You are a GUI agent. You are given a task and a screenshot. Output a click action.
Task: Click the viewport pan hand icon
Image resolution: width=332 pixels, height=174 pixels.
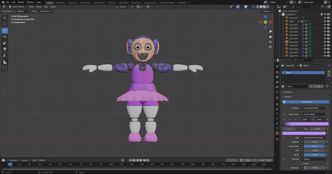(270, 37)
